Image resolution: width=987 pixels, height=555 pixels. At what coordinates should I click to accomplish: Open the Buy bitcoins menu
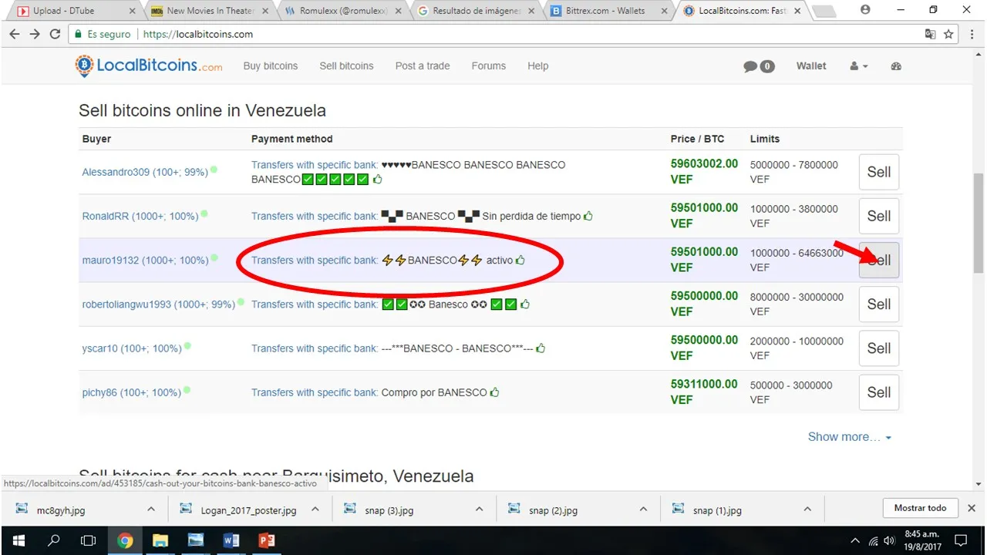(x=271, y=66)
